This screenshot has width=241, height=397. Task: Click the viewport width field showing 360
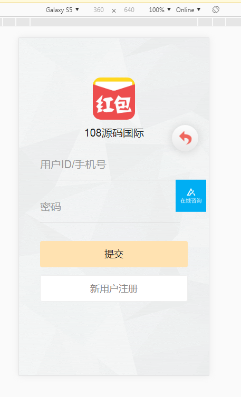[99, 10]
